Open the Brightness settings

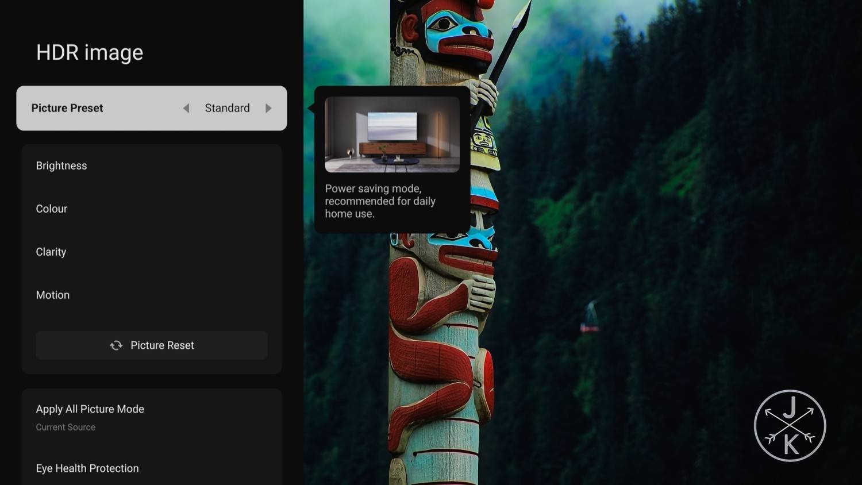(61, 165)
